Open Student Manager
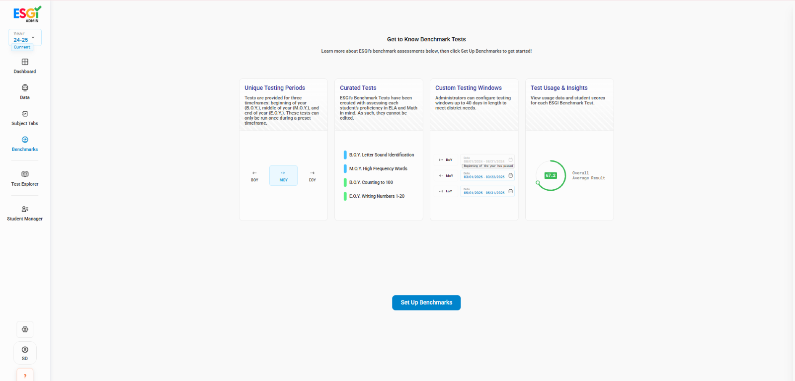This screenshot has height=381, width=795. click(25, 214)
